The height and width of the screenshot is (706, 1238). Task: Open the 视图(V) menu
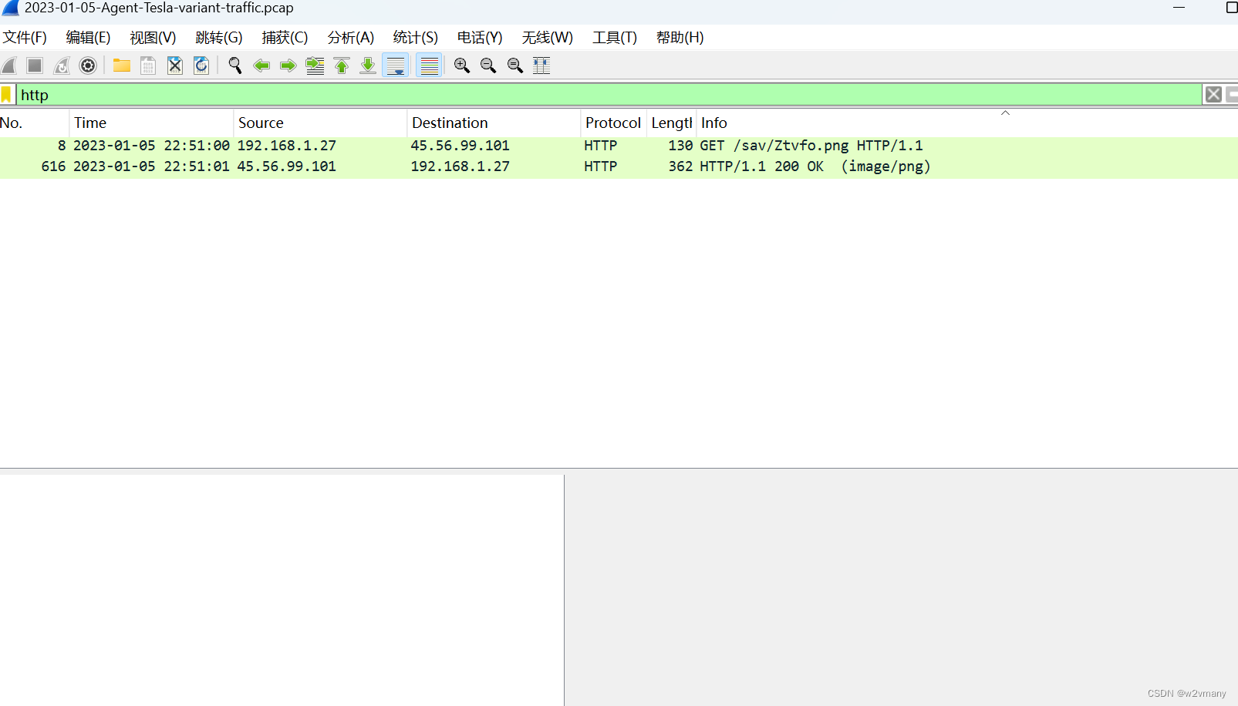pos(153,38)
